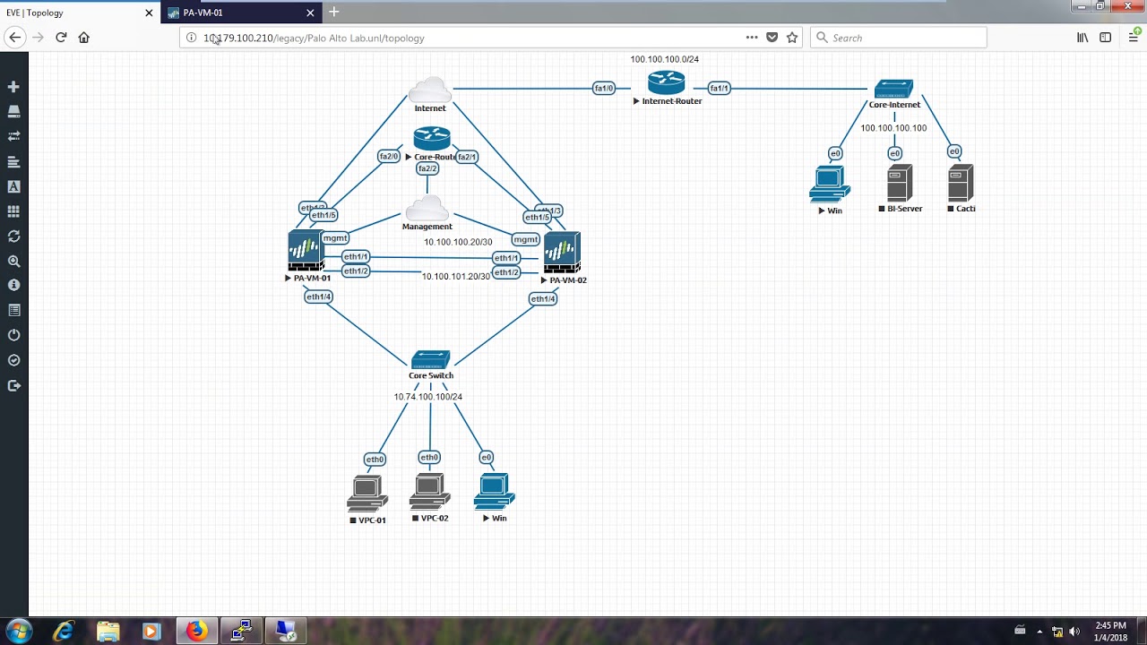1147x645 pixels.
Task: Select the Core-Internet switch node
Action: pyautogui.click(x=894, y=89)
